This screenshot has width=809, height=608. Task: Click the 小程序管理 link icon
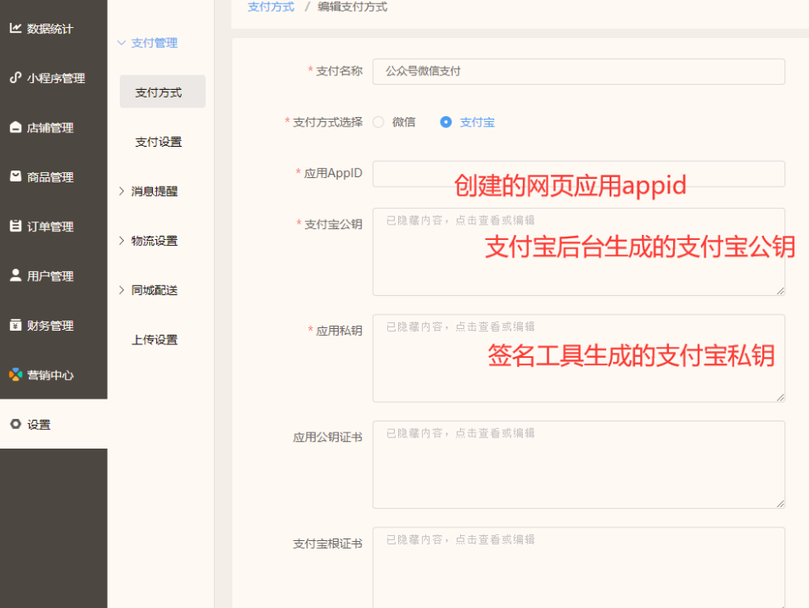(15, 77)
